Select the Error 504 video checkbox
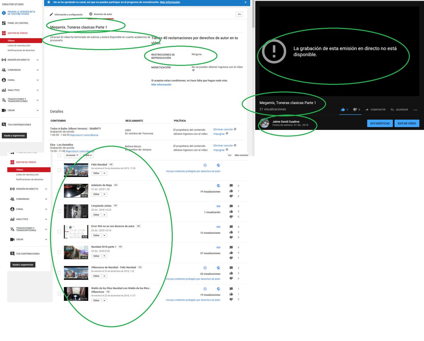The height and width of the screenshot is (341, 424). tap(59, 232)
